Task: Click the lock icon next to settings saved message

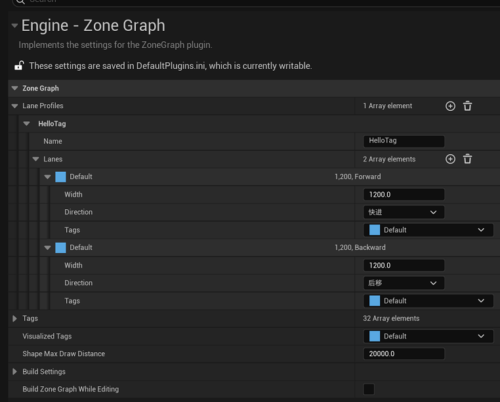Action: point(19,66)
